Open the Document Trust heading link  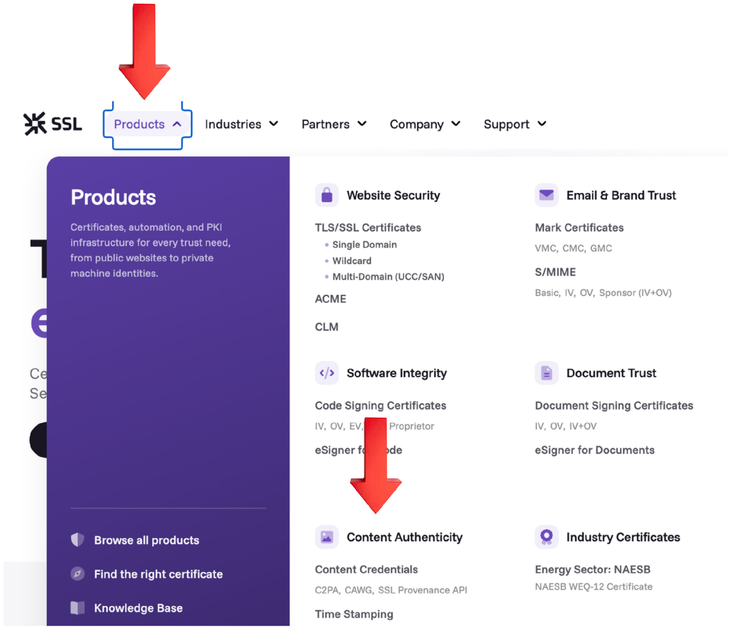[611, 373]
